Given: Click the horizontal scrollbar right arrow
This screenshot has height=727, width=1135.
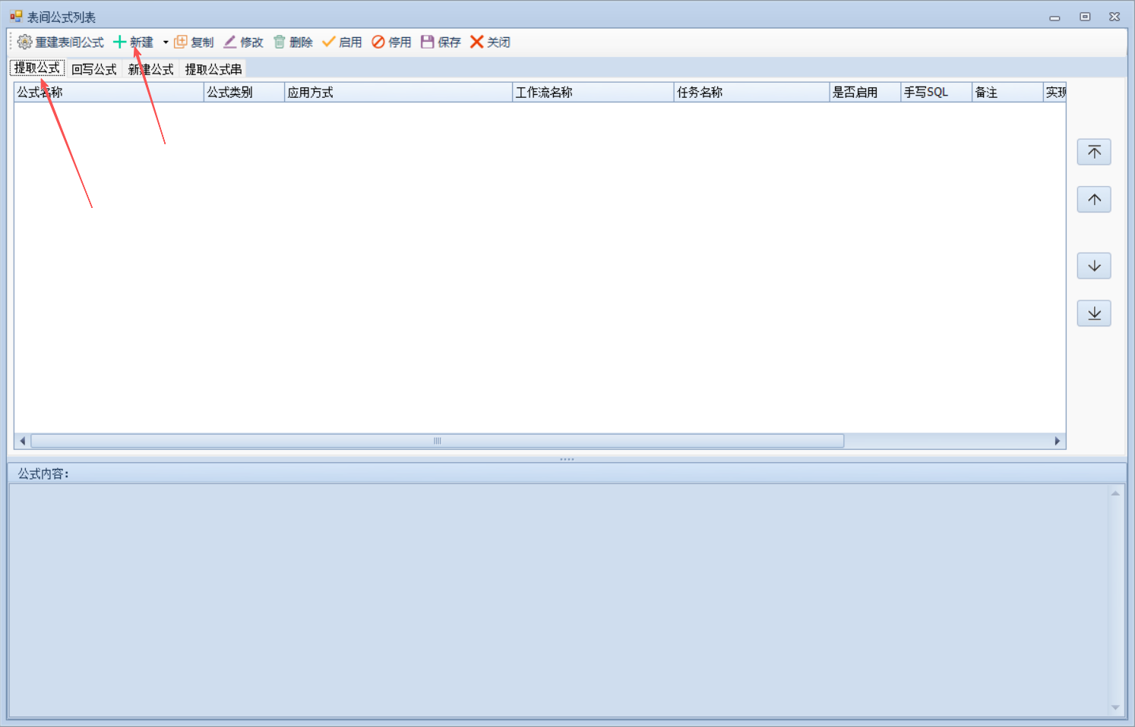Looking at the screenshot, I should tap(1057, 441).
